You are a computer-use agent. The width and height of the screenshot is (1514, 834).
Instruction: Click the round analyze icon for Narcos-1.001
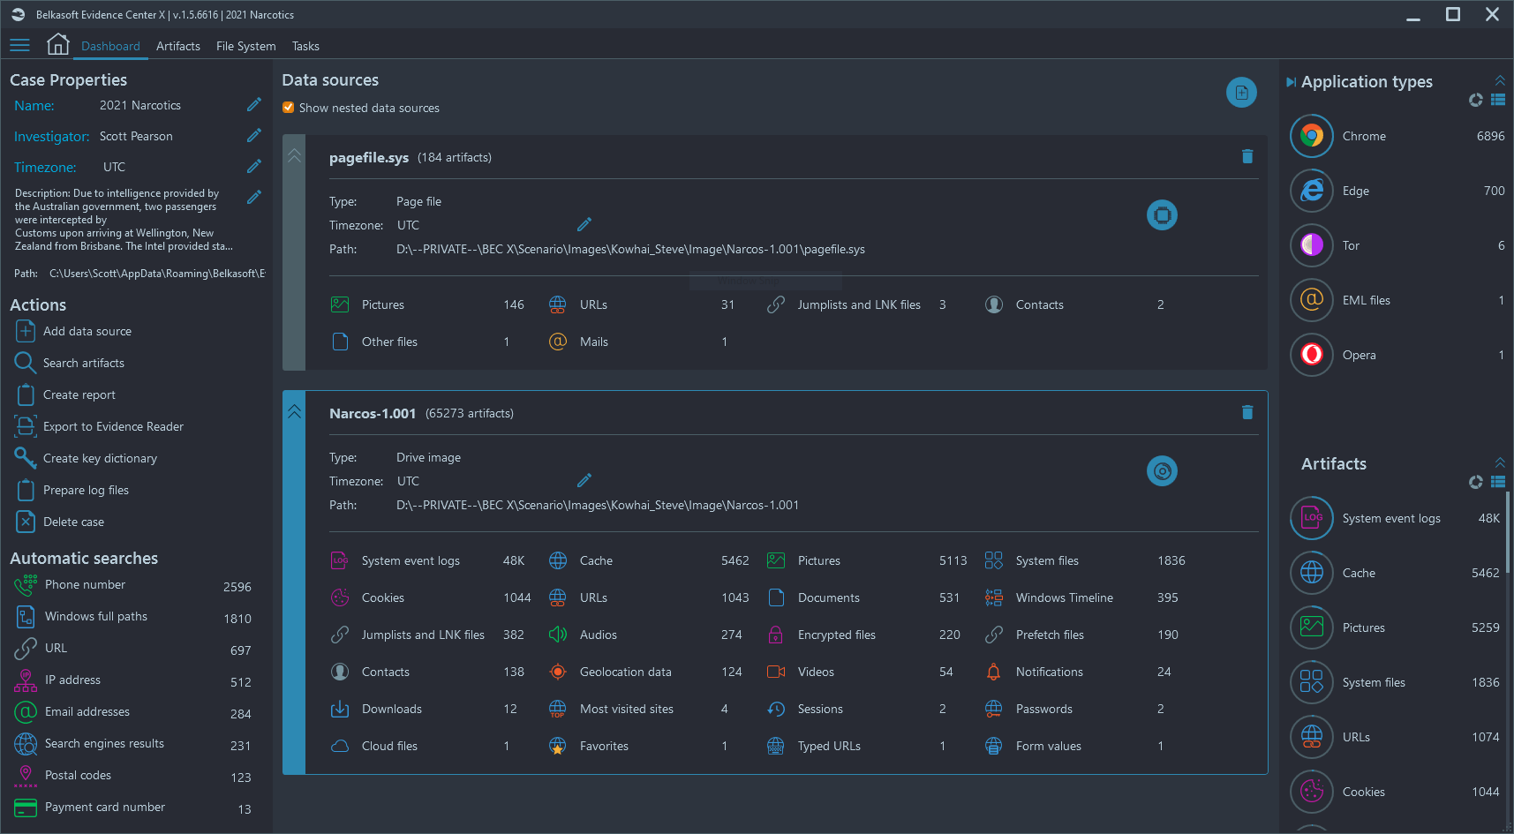[1161, 471]
